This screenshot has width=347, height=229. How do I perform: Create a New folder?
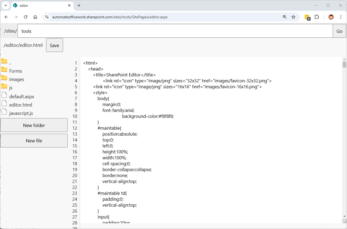coord(34,125)
